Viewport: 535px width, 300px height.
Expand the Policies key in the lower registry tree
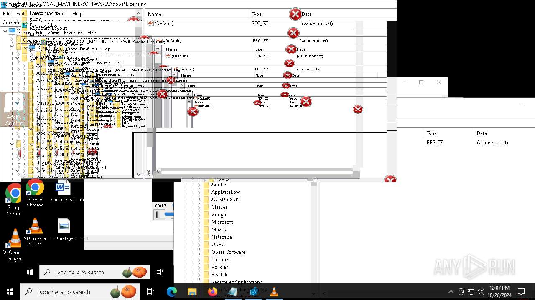[199, 267]
